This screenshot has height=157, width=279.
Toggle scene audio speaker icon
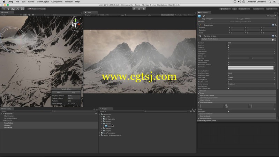[29, 15]
